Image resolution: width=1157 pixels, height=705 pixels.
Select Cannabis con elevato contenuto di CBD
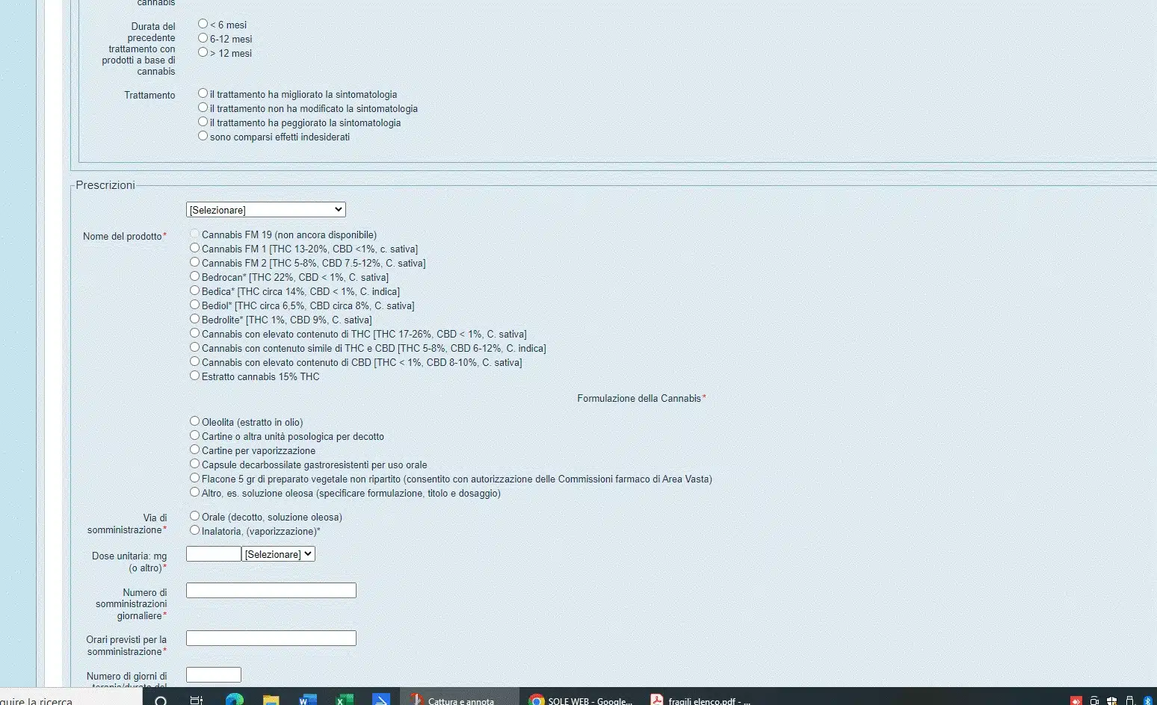[x=194, y=361]
